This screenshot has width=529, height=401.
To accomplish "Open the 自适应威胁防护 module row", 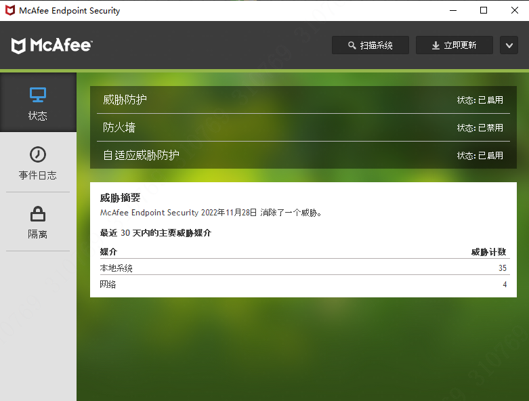I will point(303,155).
